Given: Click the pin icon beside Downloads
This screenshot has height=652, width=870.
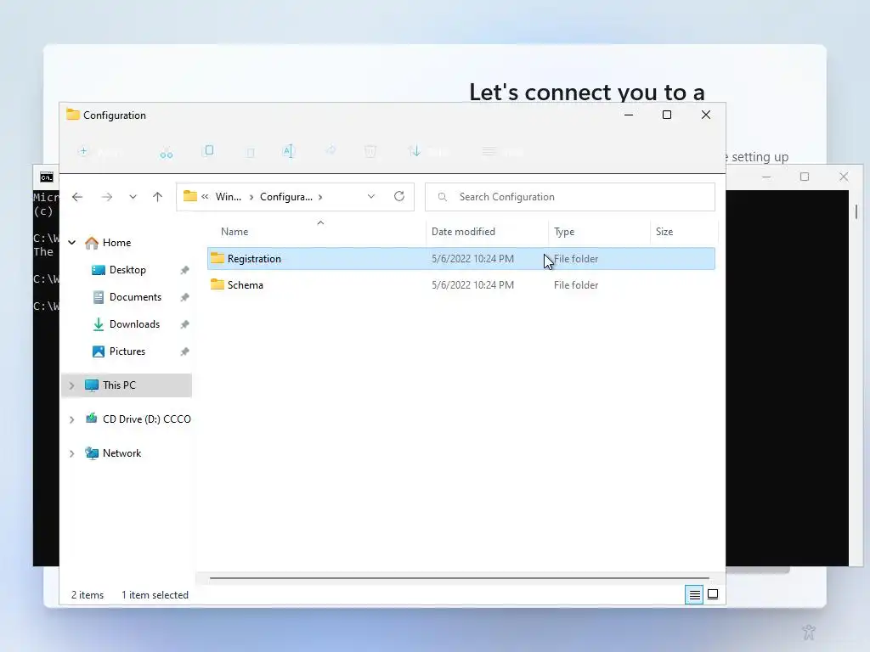Looking at the screenshot, I should pos(184,324).
